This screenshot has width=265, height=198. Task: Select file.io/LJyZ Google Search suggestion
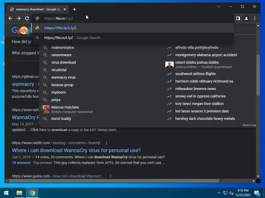132,38
